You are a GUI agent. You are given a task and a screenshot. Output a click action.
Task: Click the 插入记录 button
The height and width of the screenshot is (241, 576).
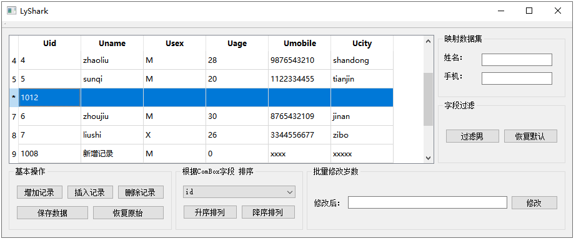90,192
